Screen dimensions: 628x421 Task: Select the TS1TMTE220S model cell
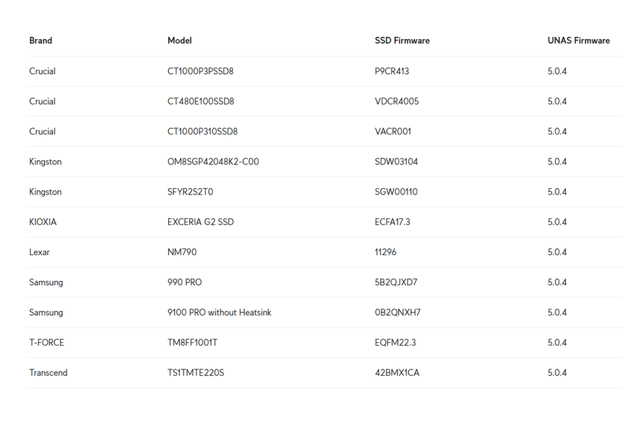point(195,373)
